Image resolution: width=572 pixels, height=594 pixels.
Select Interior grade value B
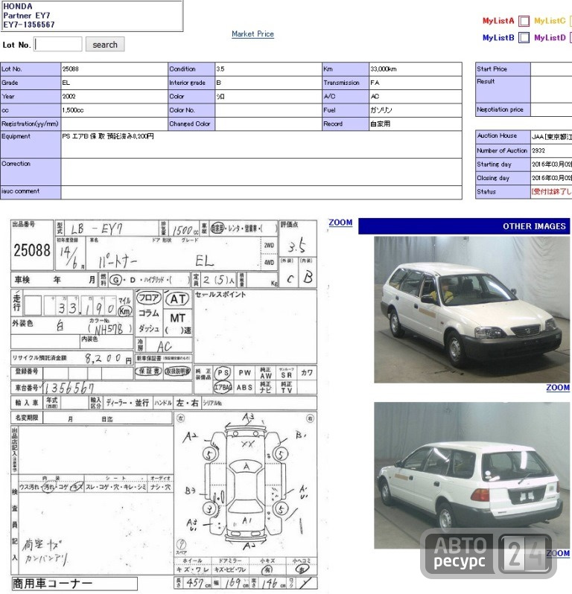click(219, 83)
